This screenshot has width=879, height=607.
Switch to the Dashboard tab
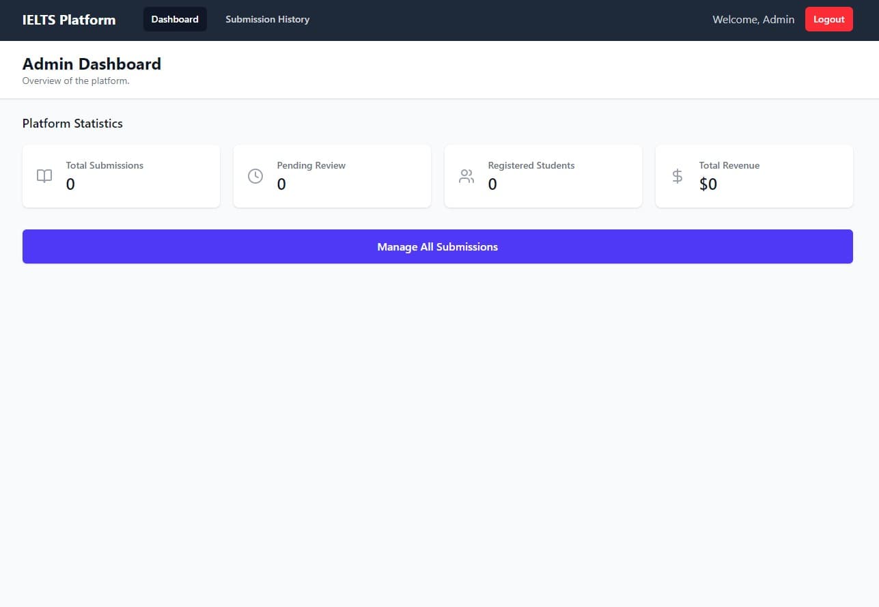click(175, 19)
